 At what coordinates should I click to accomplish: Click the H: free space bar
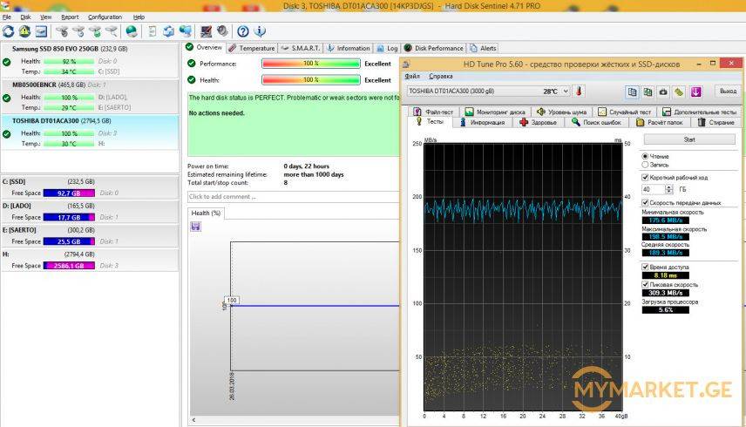(69, 266)
